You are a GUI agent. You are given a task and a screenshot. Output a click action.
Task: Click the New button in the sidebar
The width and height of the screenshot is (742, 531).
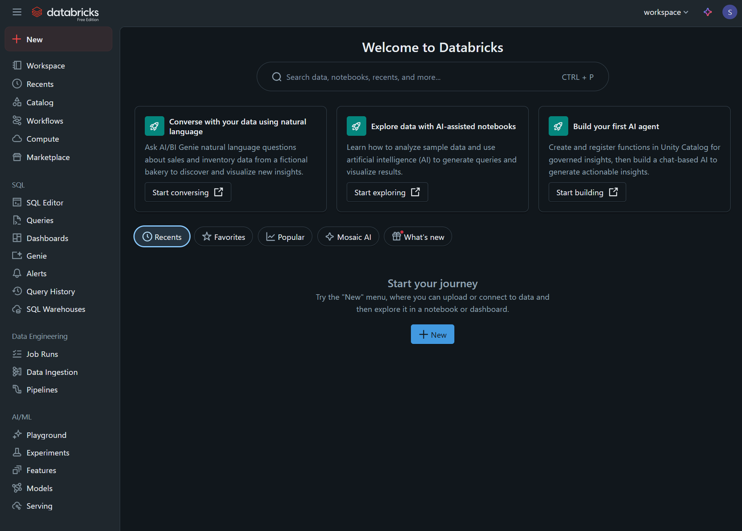click(59, 39)
